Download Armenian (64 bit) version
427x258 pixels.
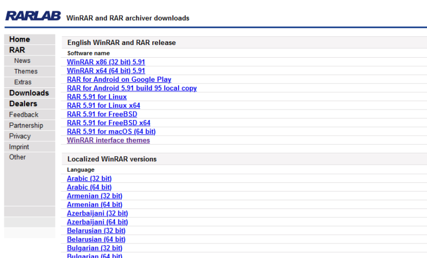(95, 205)
